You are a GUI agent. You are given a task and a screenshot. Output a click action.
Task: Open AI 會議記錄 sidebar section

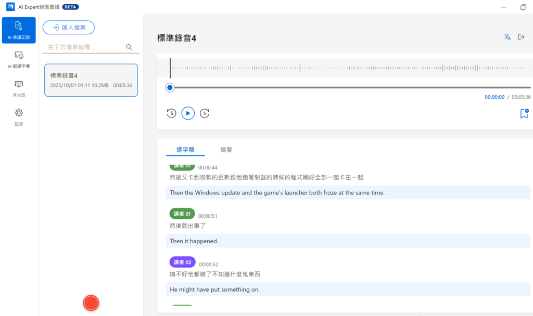pyautogui.click(x=19, y=30)
